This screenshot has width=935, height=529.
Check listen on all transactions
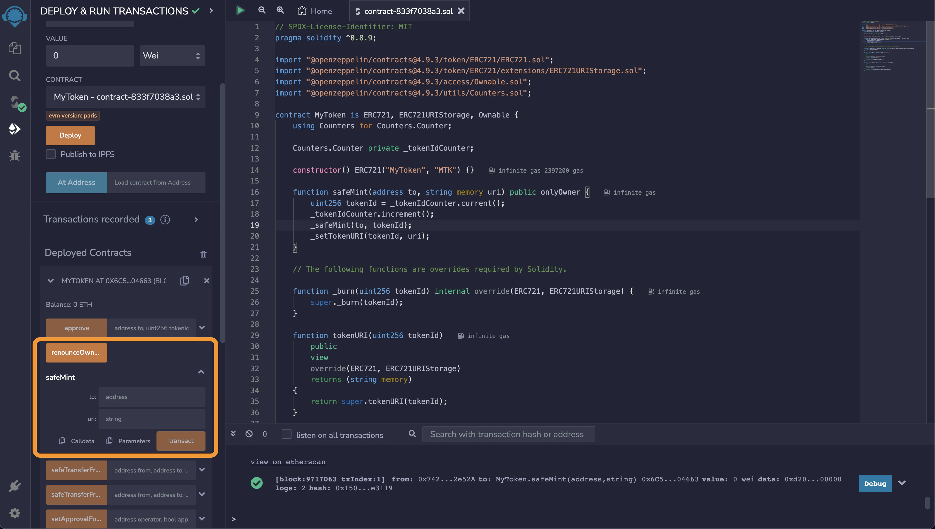pos(287,434)
